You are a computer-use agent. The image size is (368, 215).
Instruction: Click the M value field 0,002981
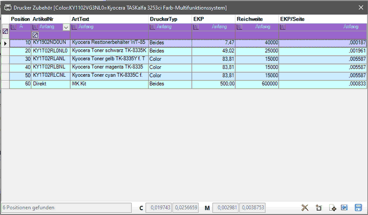tap(226, 208)
